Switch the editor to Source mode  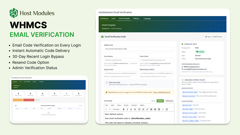[170, 101]
